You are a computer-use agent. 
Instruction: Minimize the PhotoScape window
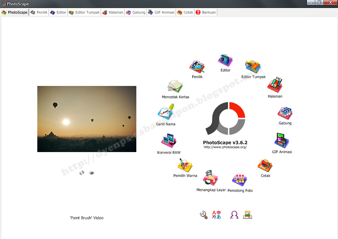pos(311,3)
